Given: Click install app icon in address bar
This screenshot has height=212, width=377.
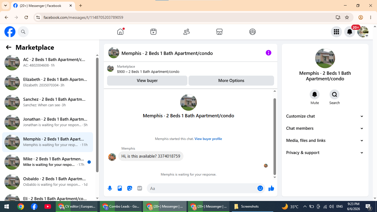Looking at the screenshot, I should (338, 17).
